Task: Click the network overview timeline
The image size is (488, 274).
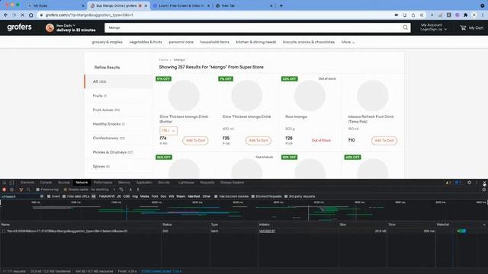Action: pos(244,211)
